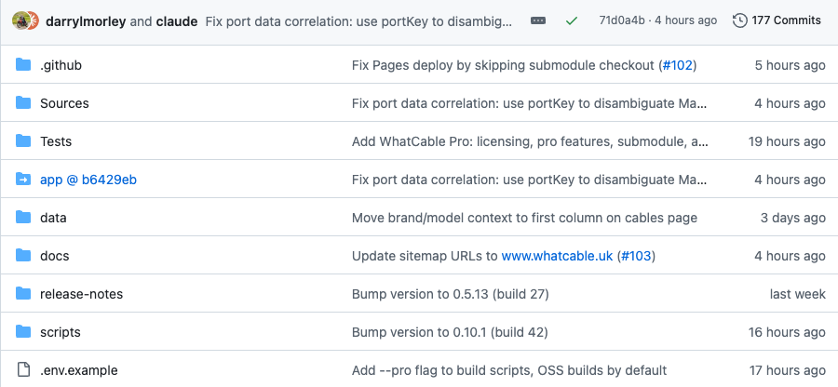Click the Sources folder icon
The height and width of the screenshot is (387, 838).
[23, 103]
